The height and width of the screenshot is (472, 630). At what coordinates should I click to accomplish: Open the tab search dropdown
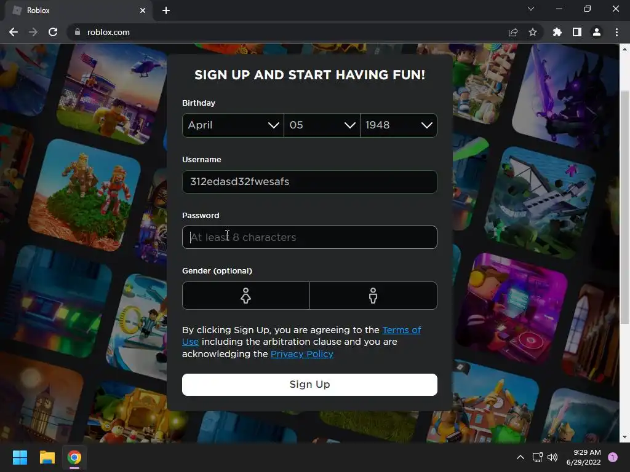coord(531,9)
